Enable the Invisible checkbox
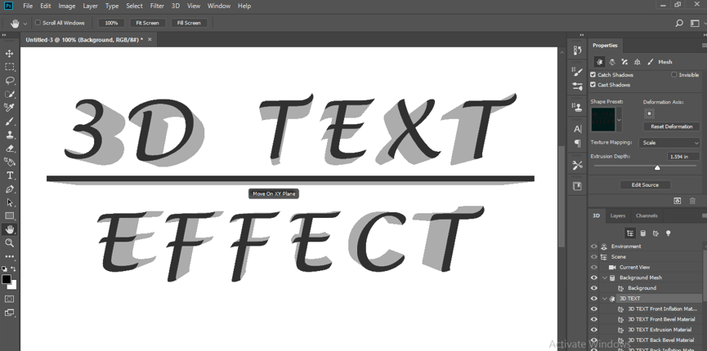Screen dimensions: 707x351 pyautogui.click(x=674, y=75)
